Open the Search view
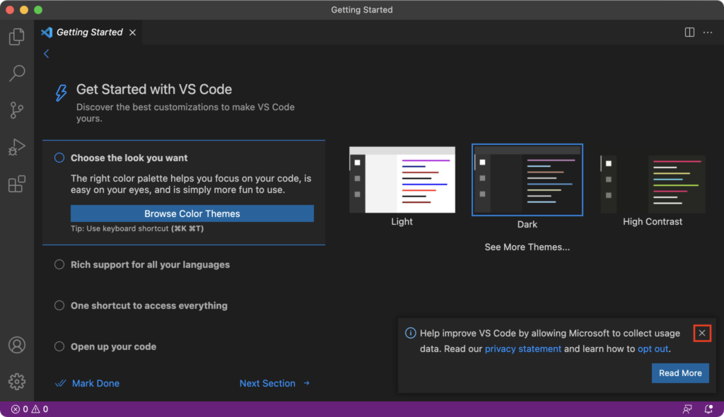Viewport: 724px width, 417px height. 17,73
